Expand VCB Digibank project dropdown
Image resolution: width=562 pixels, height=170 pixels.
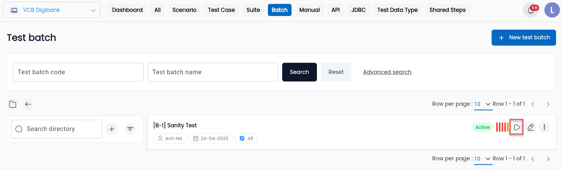coord(52,10)
